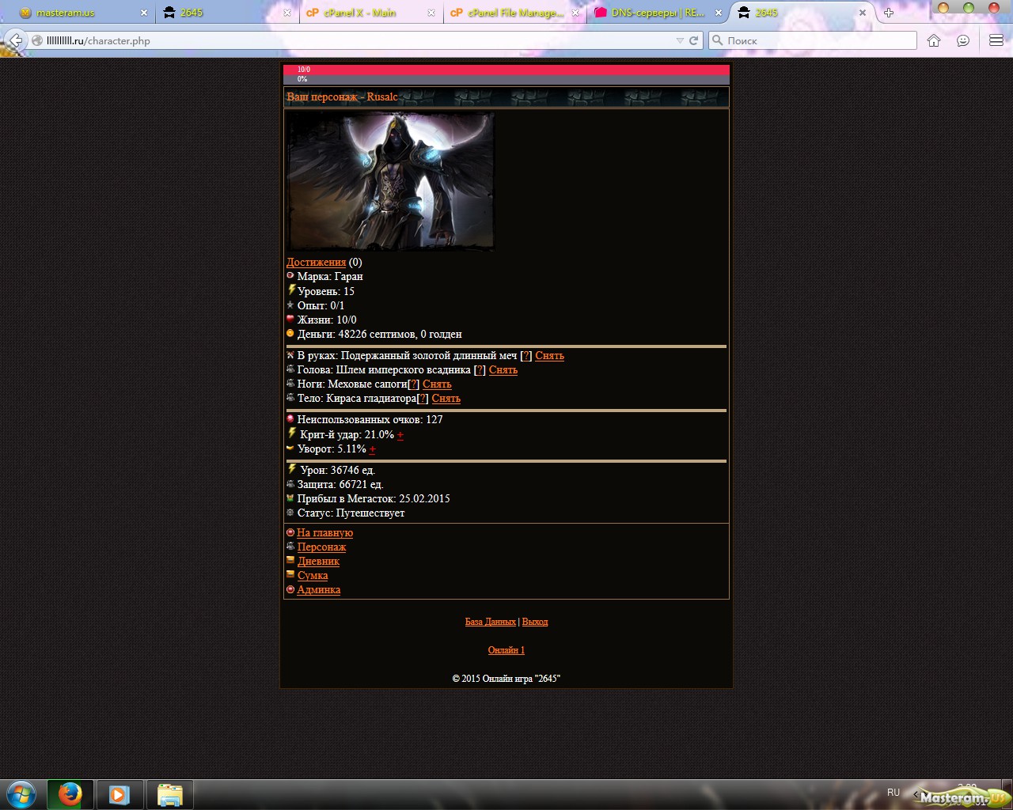Click icon beside Статус: Путешествует
The image size is (1013, 810).
(290, 512)
